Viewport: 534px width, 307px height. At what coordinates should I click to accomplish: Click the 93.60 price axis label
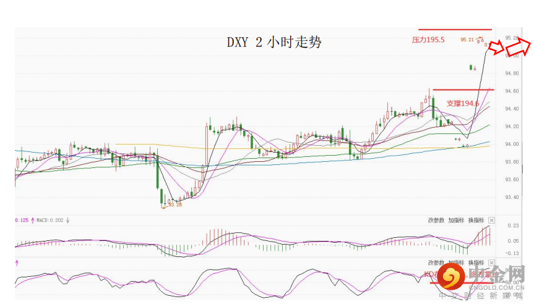pyautogui.click(x=512, y=180)
